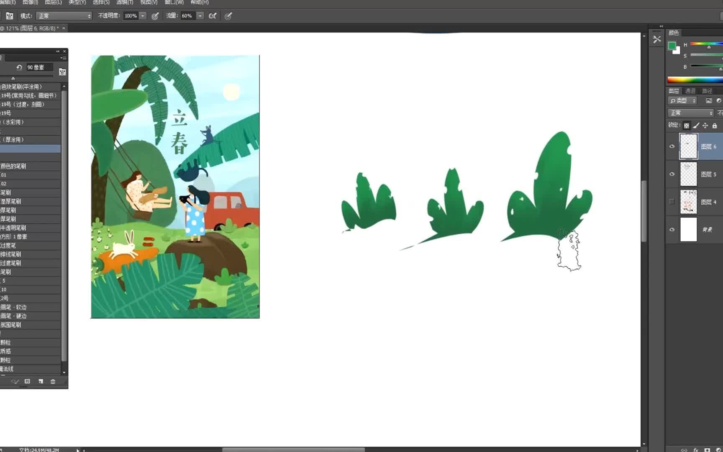Select the 图层 4 layer thumbnail
Image resolution: width=723 pixels, height=452 pixels.
coord(688,202)
